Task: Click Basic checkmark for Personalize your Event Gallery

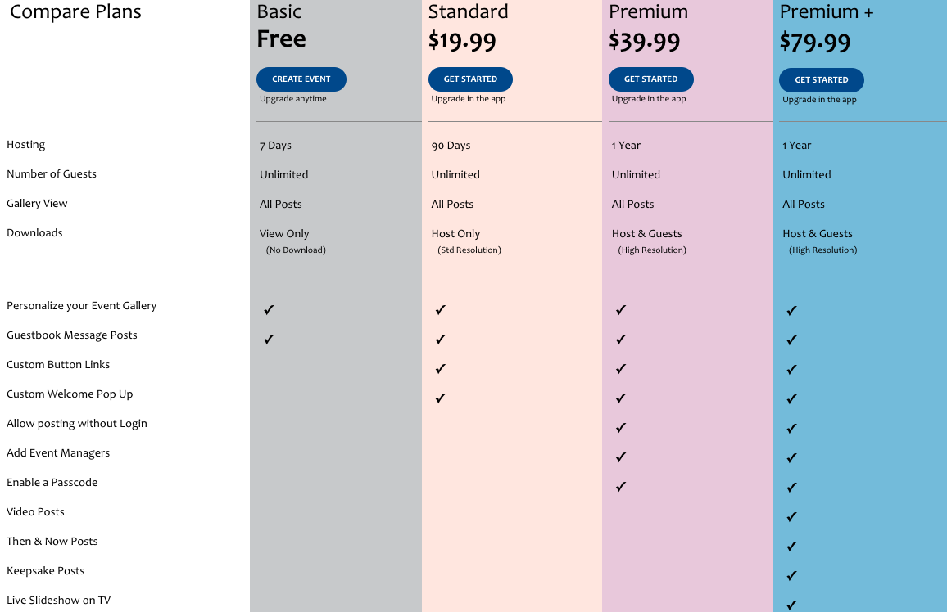Action: click(x=269, y=309)
